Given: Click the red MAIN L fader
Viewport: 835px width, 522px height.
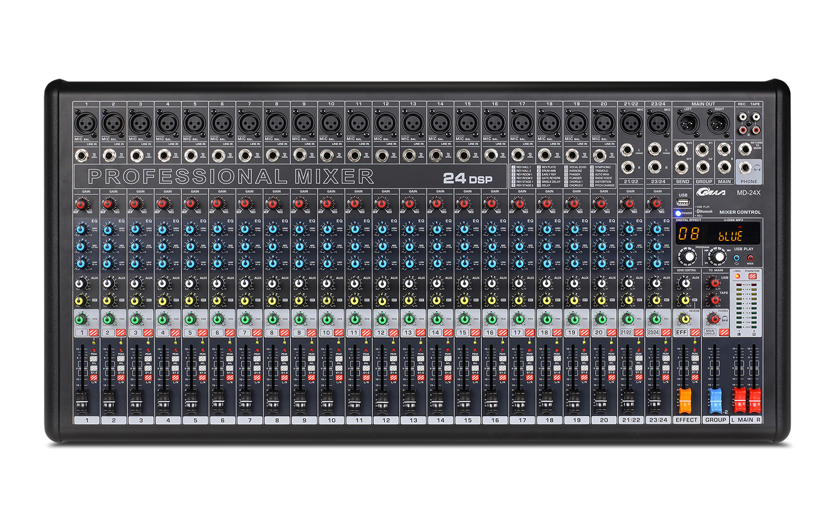Looking at the screenshot, I should coord(739,401).
